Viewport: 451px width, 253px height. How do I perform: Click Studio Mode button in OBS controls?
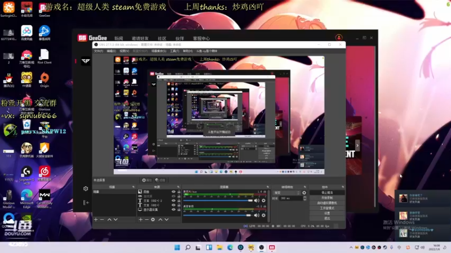pos(327,208)
